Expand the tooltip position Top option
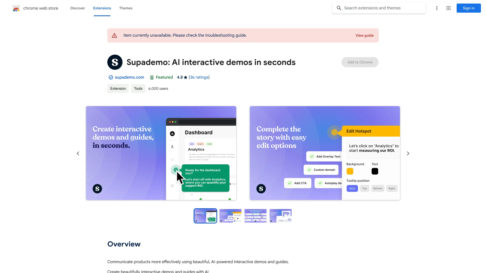This screenshot has height=273, width=486. click(x=365, y=188)
